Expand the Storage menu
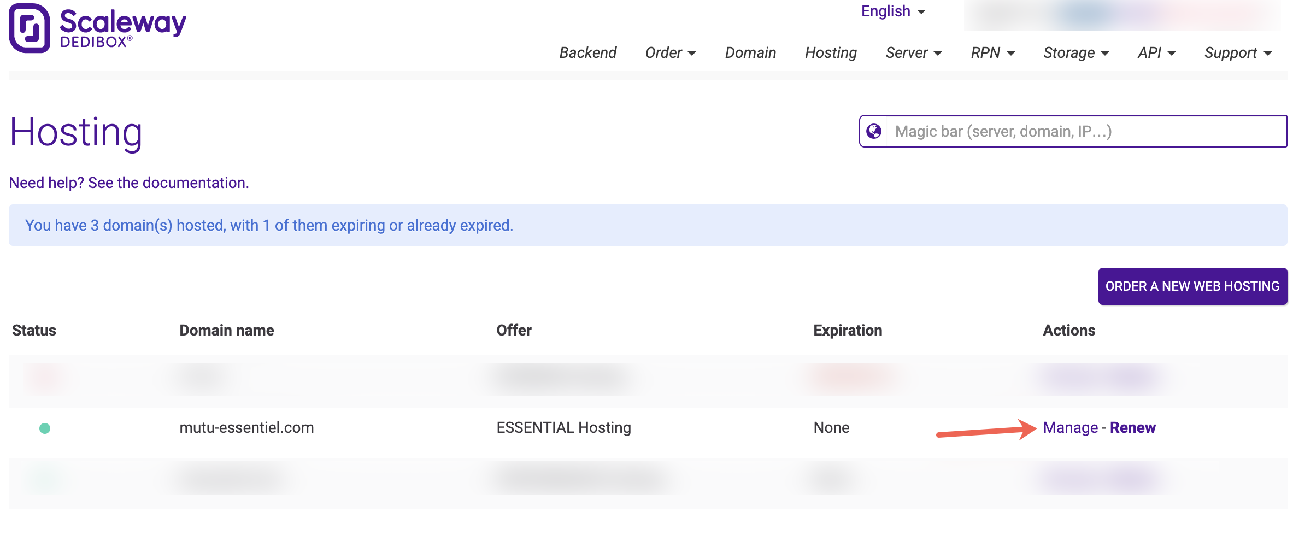 [1075, 53]
